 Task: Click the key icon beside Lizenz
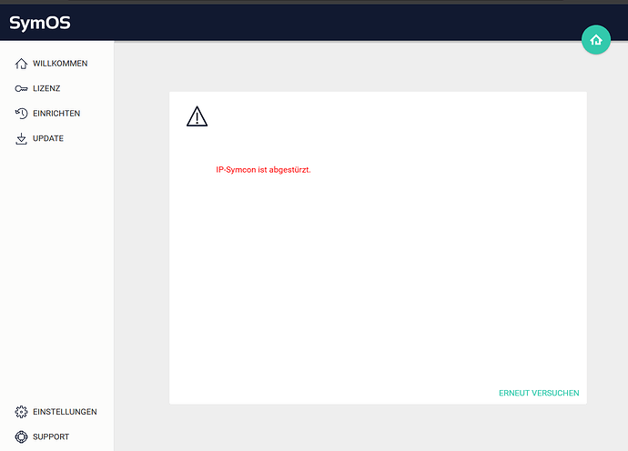(x=21, y=88)
